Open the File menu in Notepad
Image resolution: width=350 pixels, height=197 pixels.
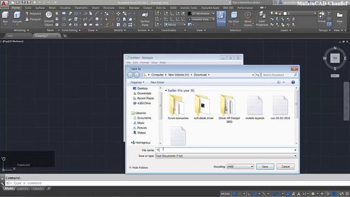[x=129, y=62]
